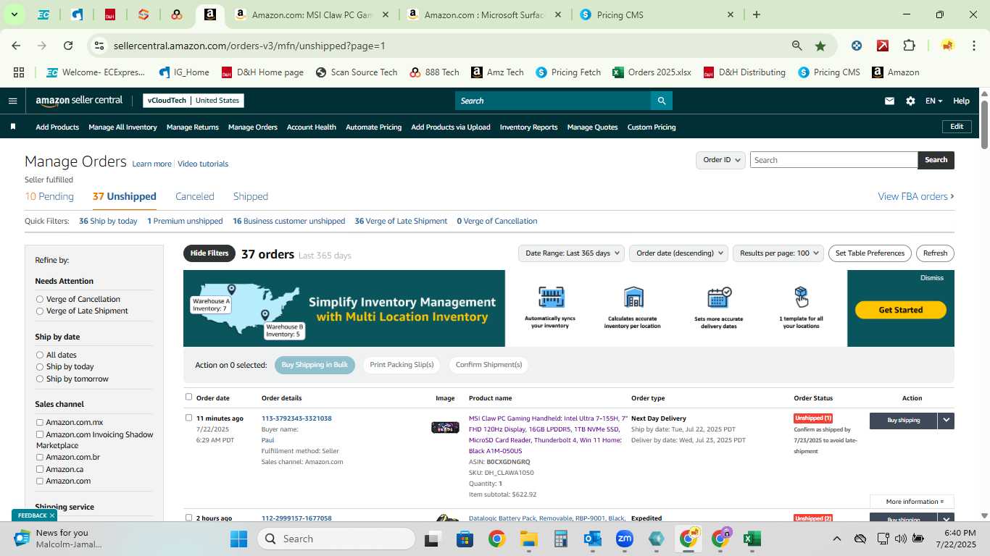Open Microsoft Store from the taskbar

[465, 539]
